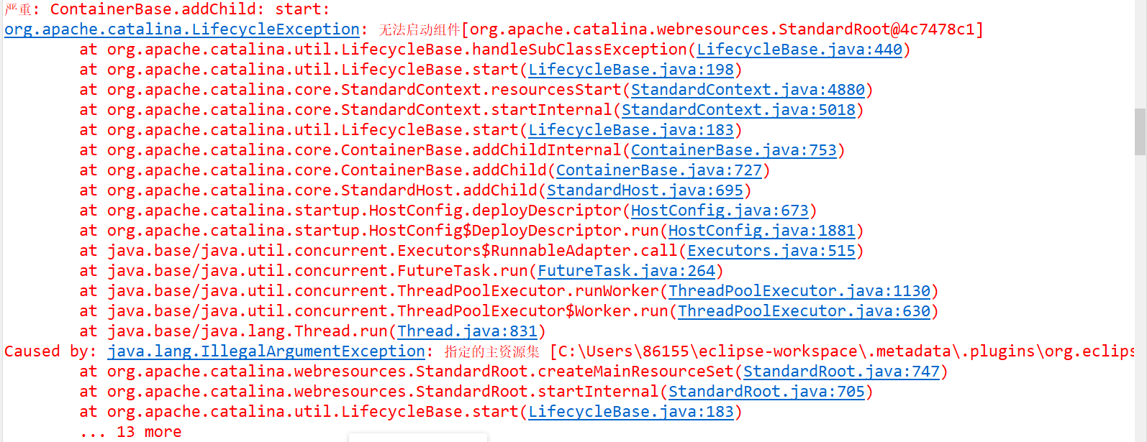Viewport: 1147px width, 442px height.
Task: Open the org.apache.catalina.LifecycleException link
Action: [181, 29]
